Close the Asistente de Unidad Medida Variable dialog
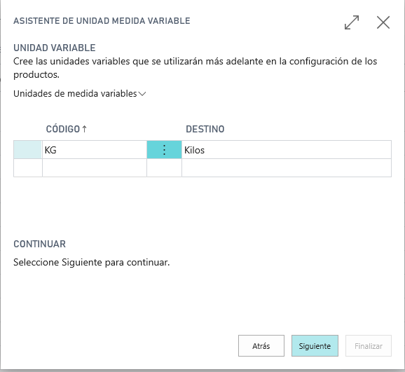 [383, 22]
